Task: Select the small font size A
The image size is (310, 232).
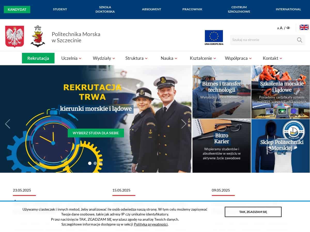Action: pyautogui.click(x=278, y=28)
